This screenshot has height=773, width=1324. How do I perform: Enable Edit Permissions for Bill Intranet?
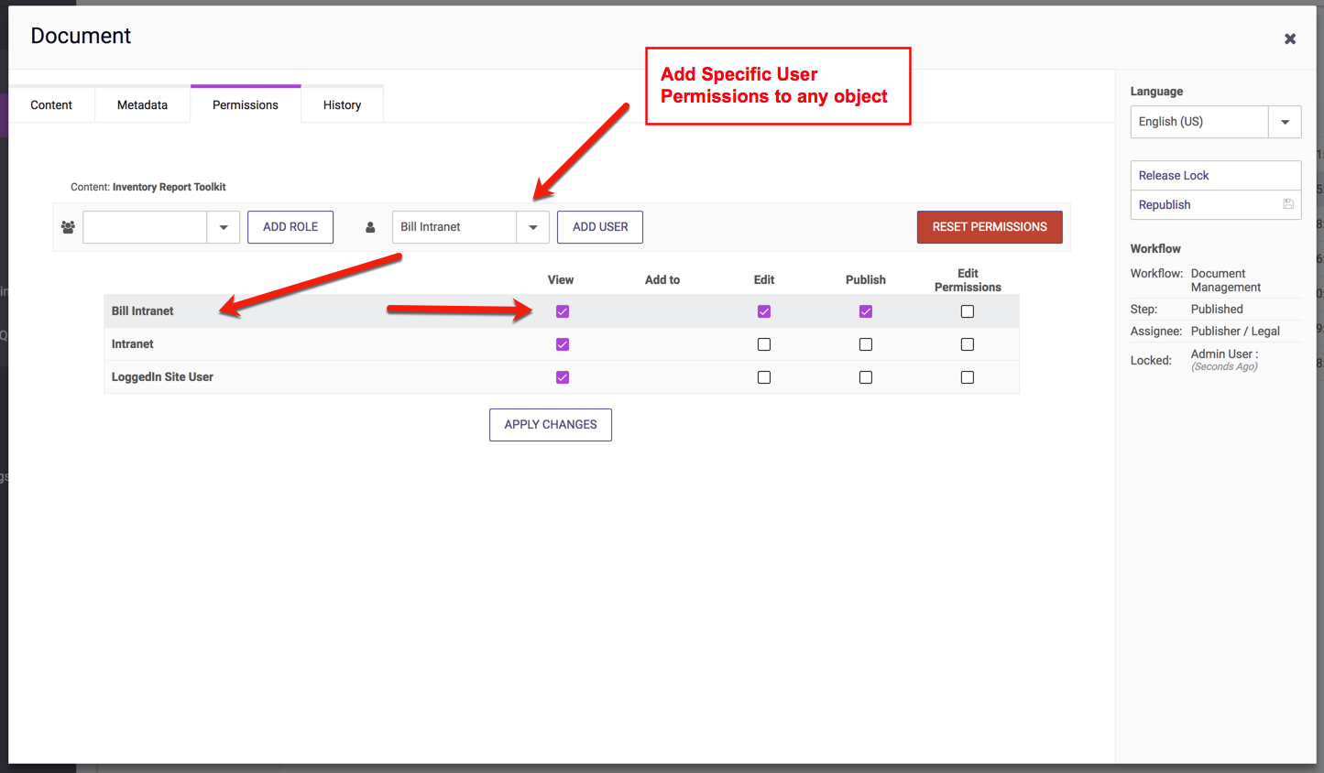click(x=967, y=311)
